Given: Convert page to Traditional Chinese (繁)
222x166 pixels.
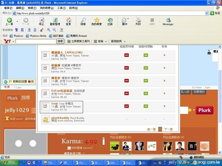Looking at the screenshot, I should coord(17,30).
